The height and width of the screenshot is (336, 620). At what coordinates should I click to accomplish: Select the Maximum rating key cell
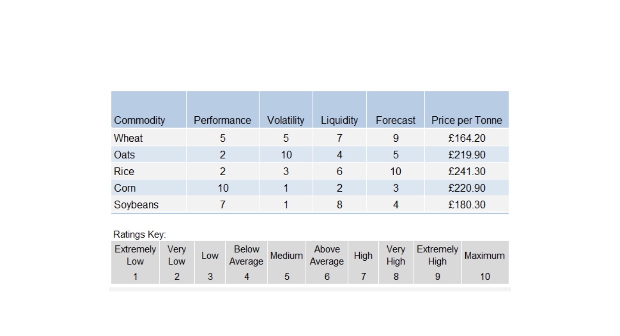[x=485, y=262]
